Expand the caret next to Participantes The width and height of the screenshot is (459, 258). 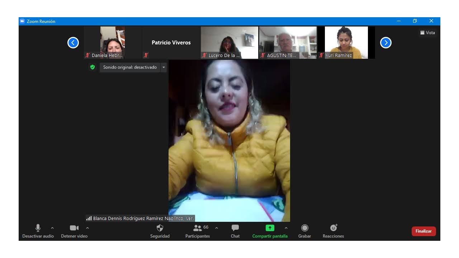tap(217, 228)
